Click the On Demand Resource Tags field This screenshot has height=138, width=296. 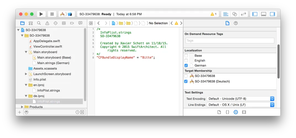(x=230, y=40)
